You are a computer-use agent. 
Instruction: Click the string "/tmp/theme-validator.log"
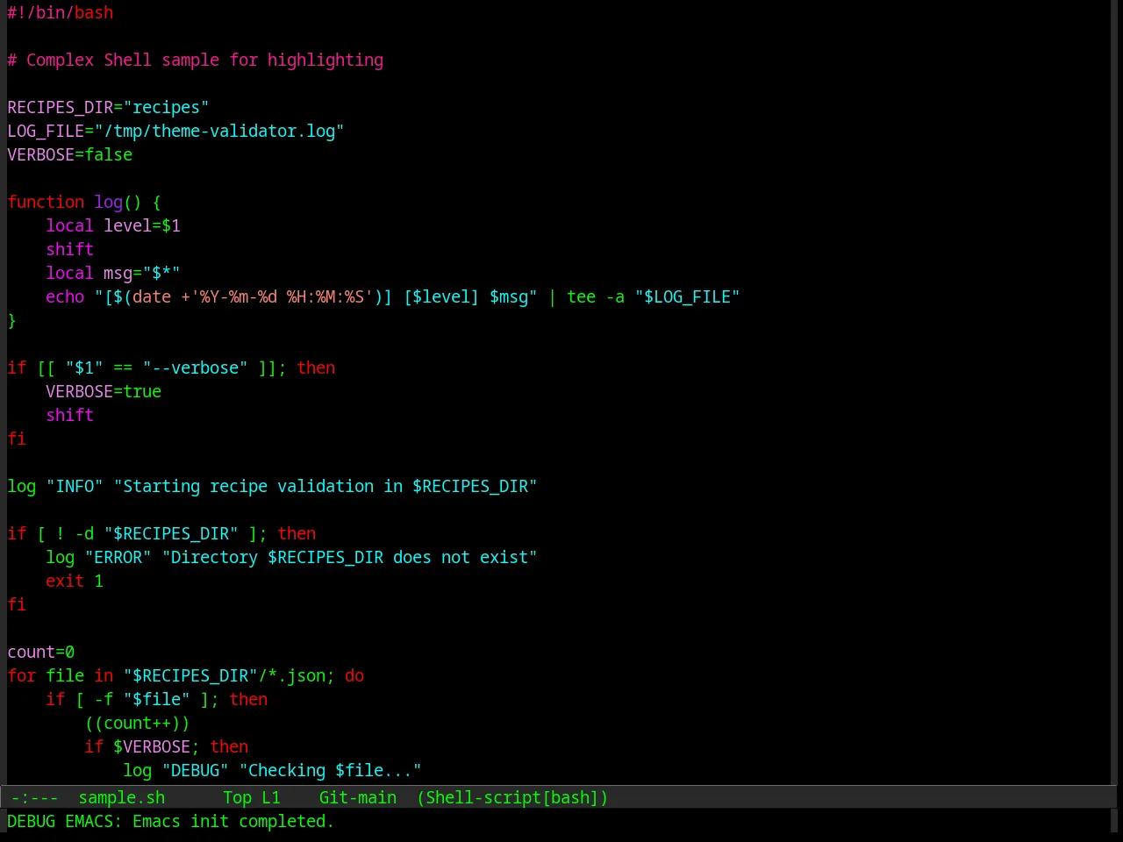[219, 131]
